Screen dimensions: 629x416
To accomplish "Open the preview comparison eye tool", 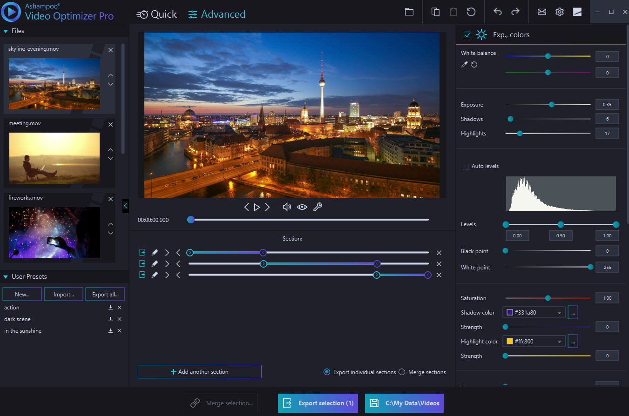I will click(x=302, y=207).
